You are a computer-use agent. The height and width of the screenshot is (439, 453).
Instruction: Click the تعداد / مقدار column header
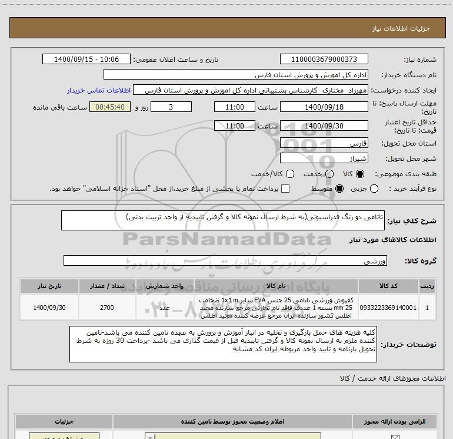pos(107,286)
